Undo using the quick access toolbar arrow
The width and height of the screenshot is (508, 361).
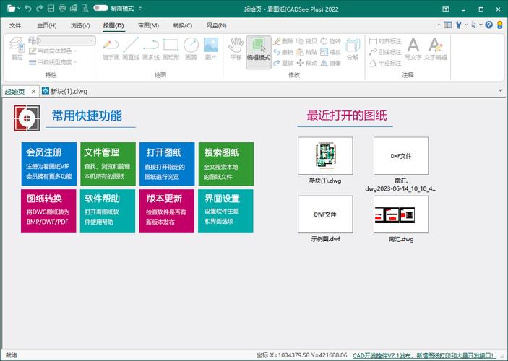[28, 8]
